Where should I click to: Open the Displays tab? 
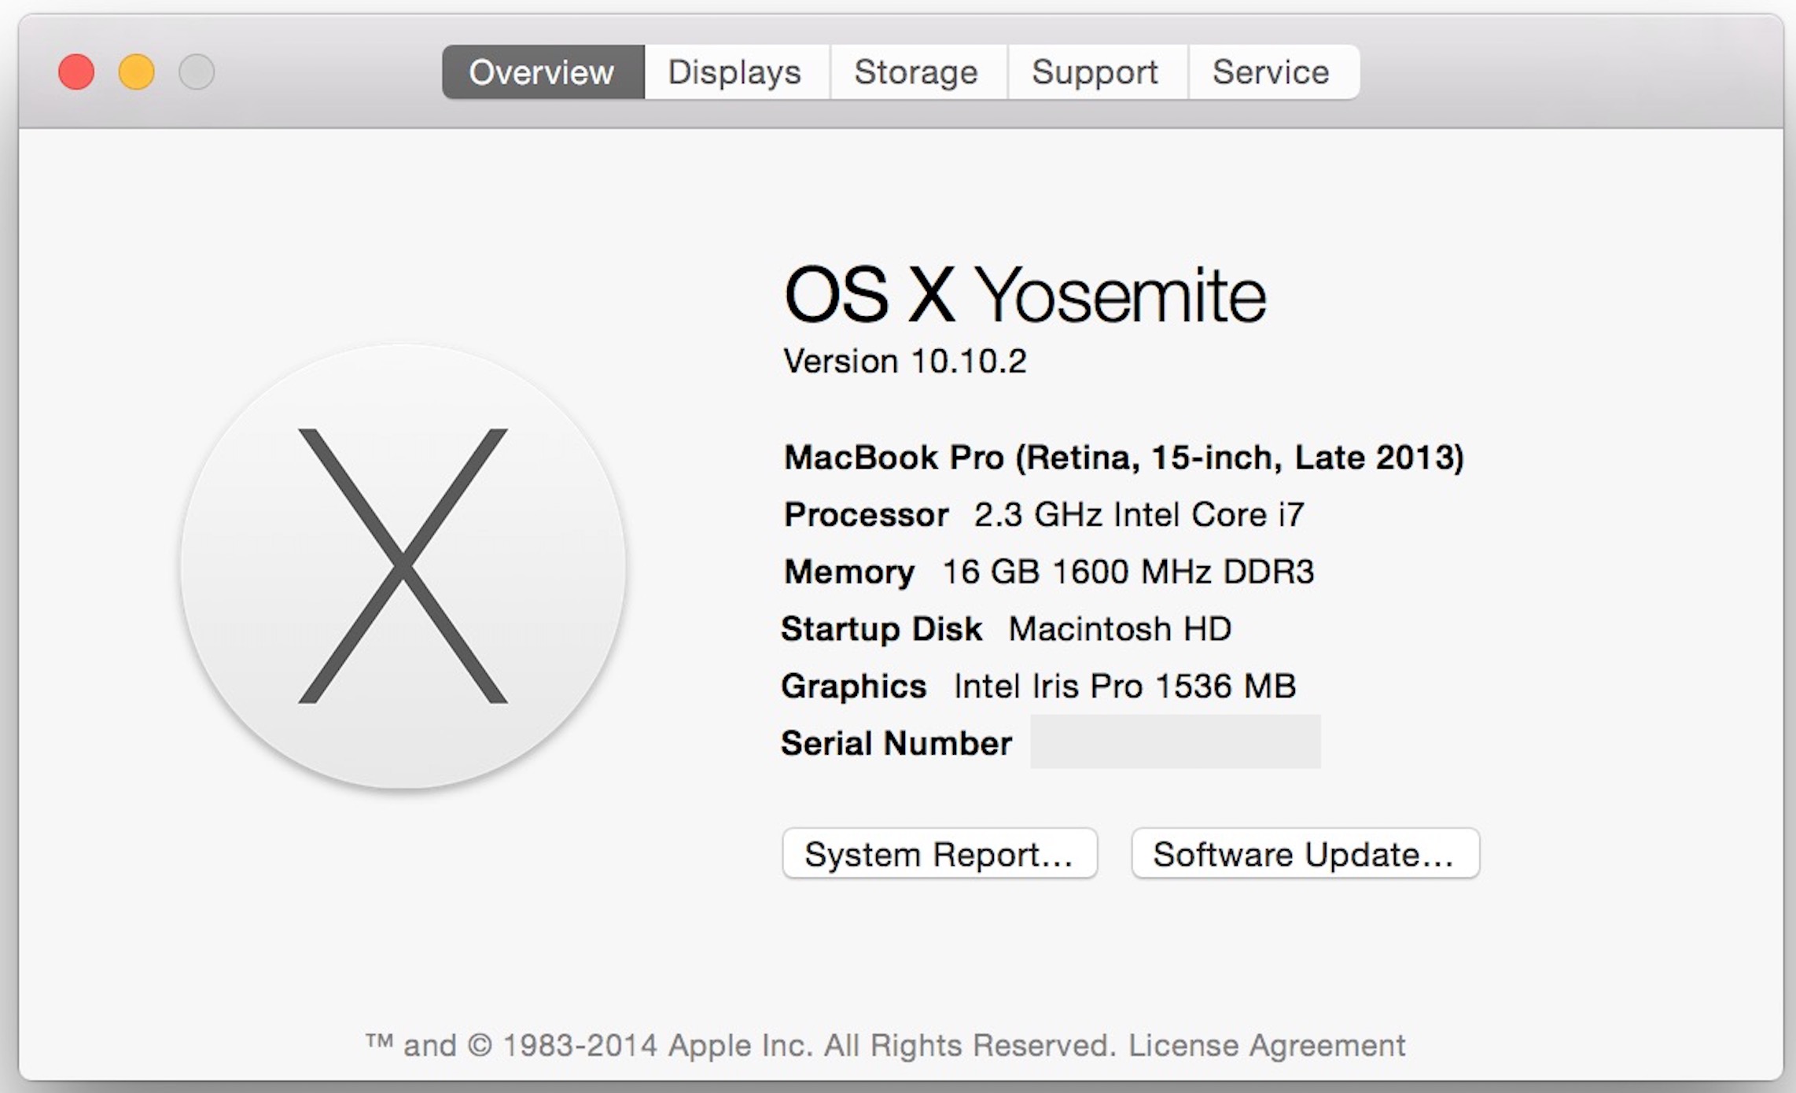click(x=735, y=72)
